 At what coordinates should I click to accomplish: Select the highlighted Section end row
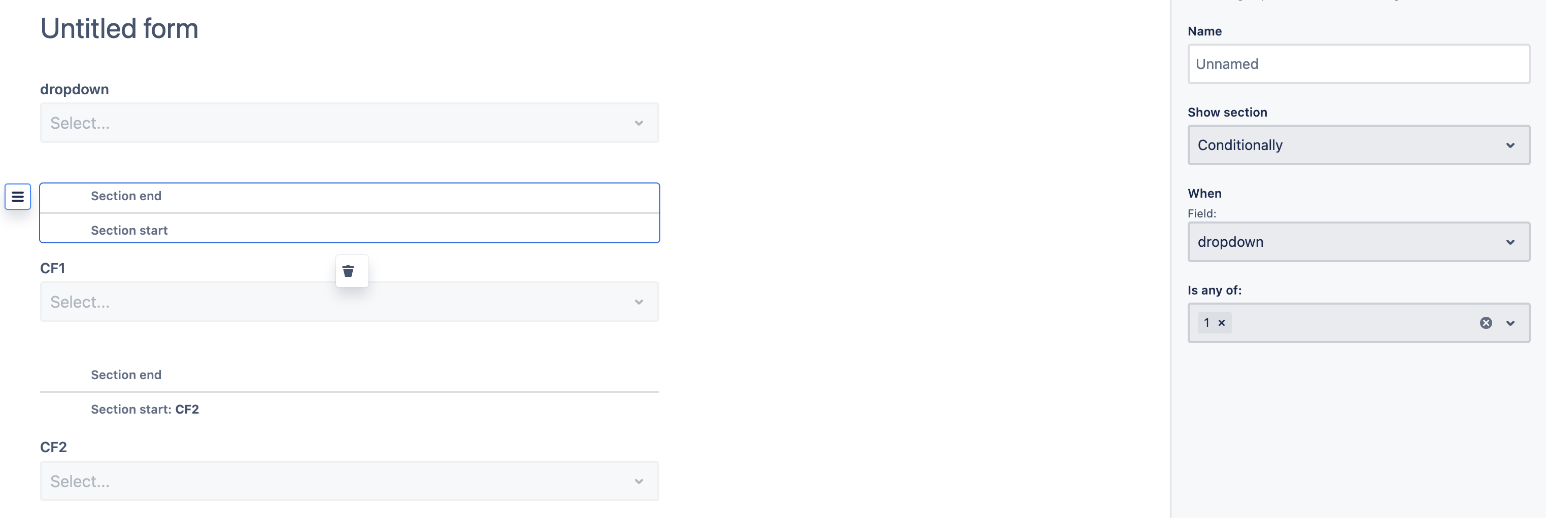pos(349,197)
